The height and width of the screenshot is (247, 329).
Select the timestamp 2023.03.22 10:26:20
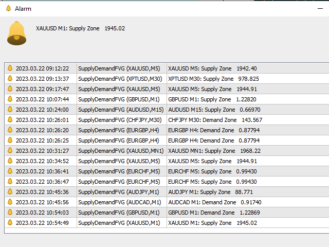[42, 130]
